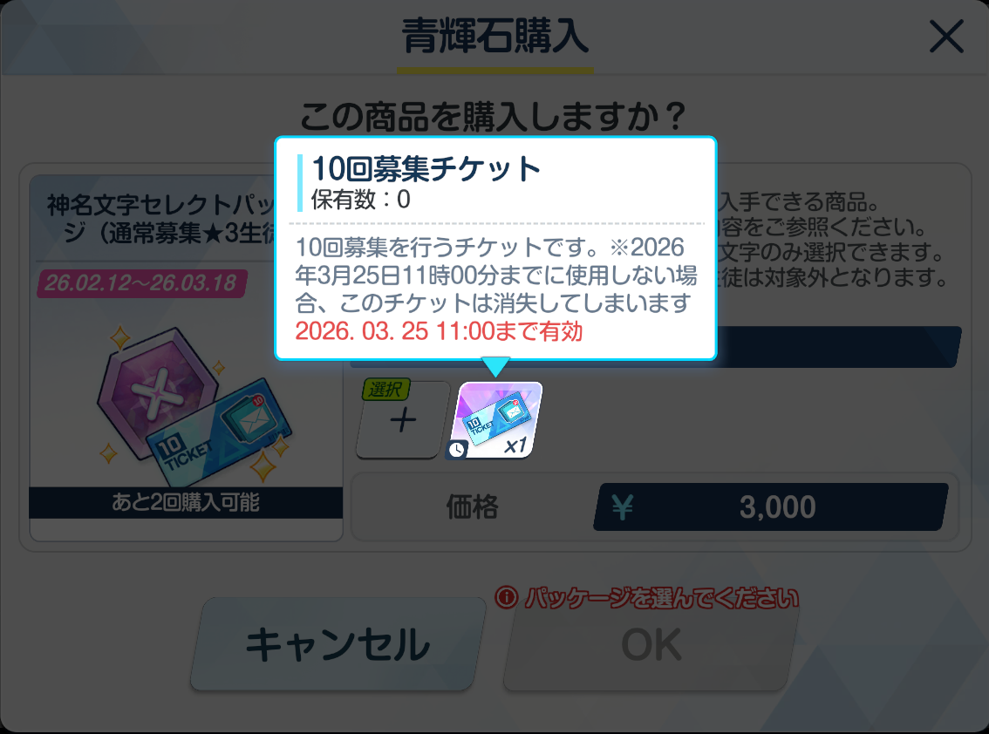
Task: Select the pink date range label 26.02.12～26.03.18
Action: [x=142, y=282]
